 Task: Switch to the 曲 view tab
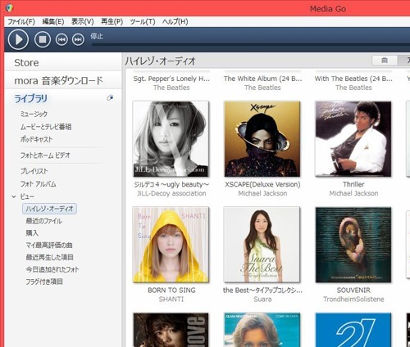tap(385, 61)
